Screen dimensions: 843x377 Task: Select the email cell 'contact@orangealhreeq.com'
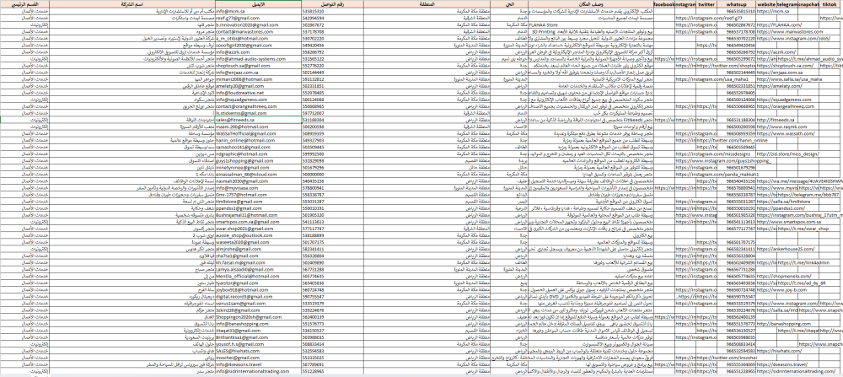point(258,106)
